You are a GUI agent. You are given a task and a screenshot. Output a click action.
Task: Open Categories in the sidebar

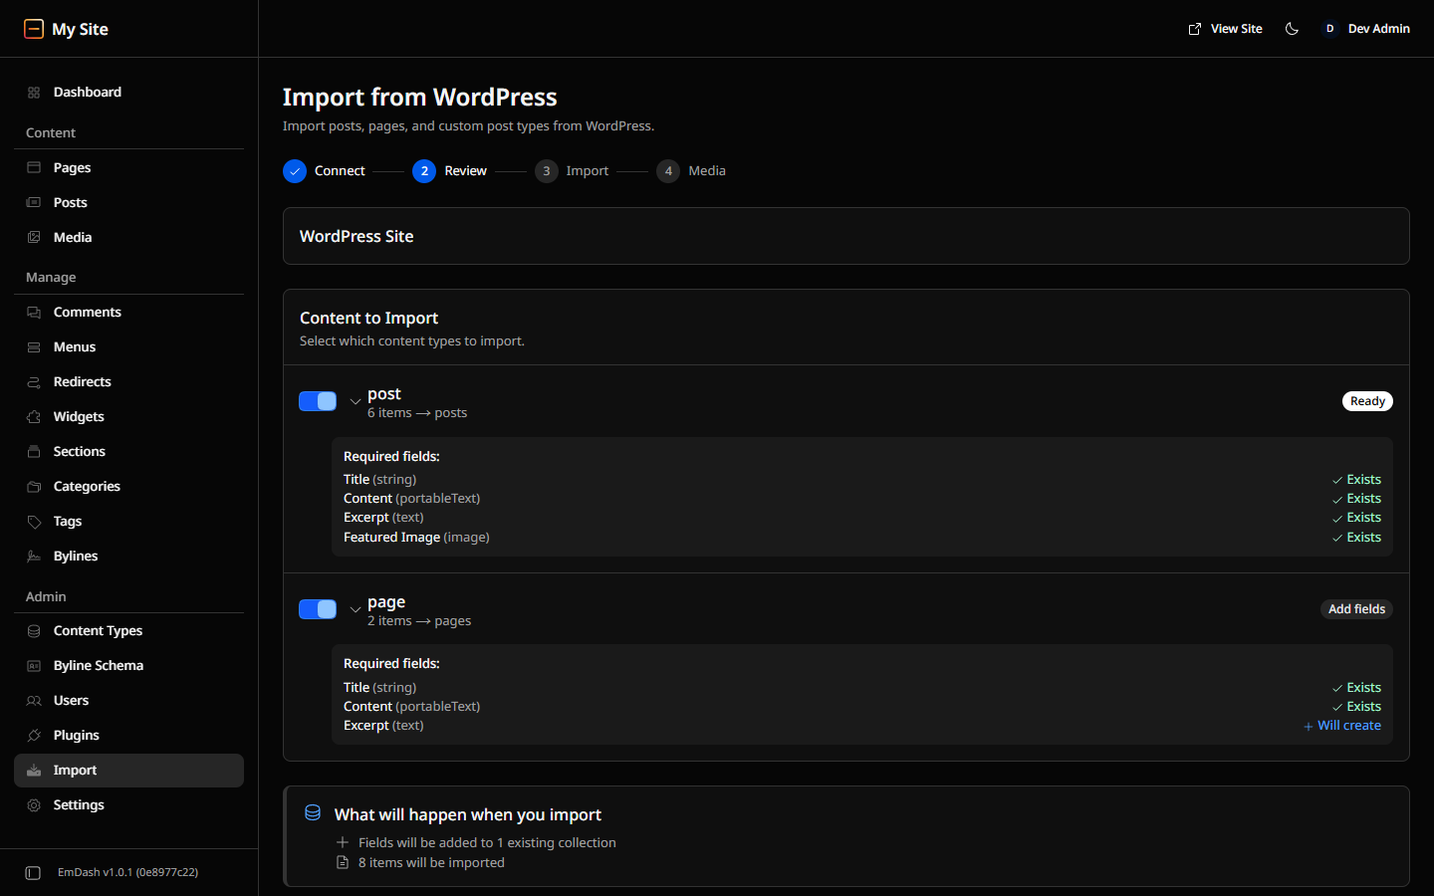[x=128, y=487]
